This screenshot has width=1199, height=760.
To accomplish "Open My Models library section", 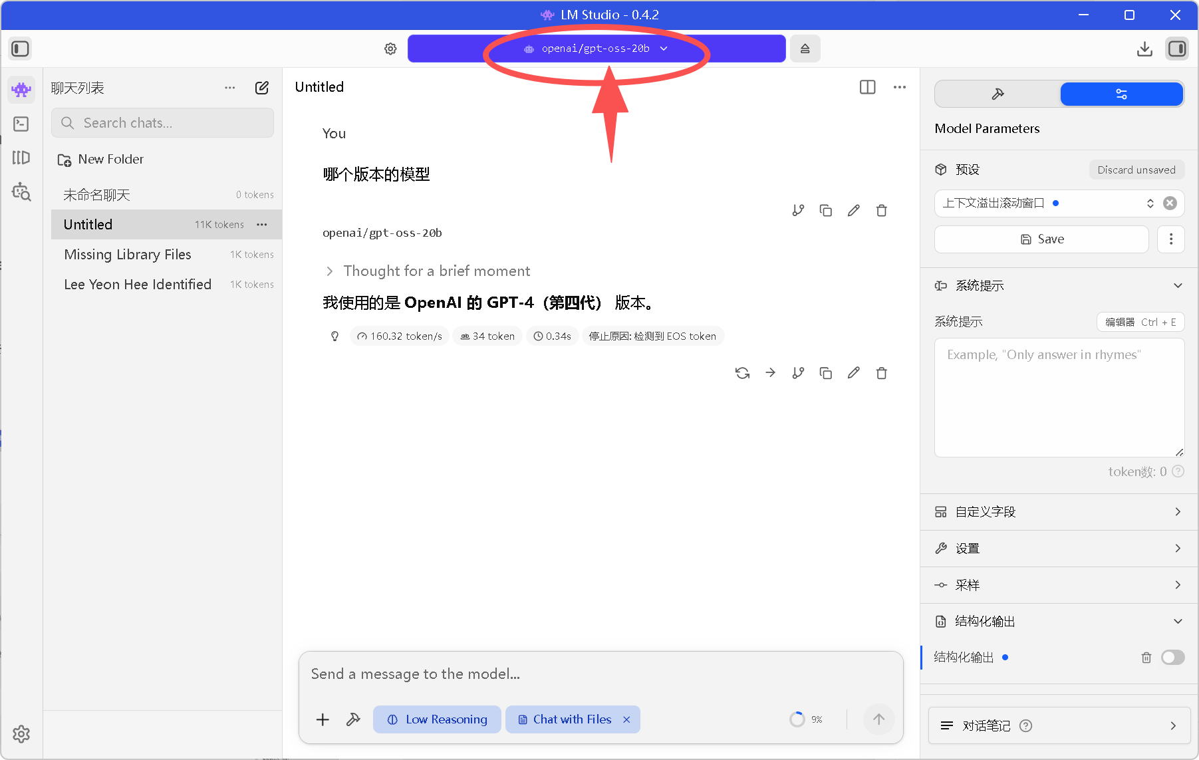I will (x=21, y=158).
